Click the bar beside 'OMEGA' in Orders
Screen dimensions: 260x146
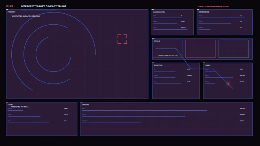[112, 123]
